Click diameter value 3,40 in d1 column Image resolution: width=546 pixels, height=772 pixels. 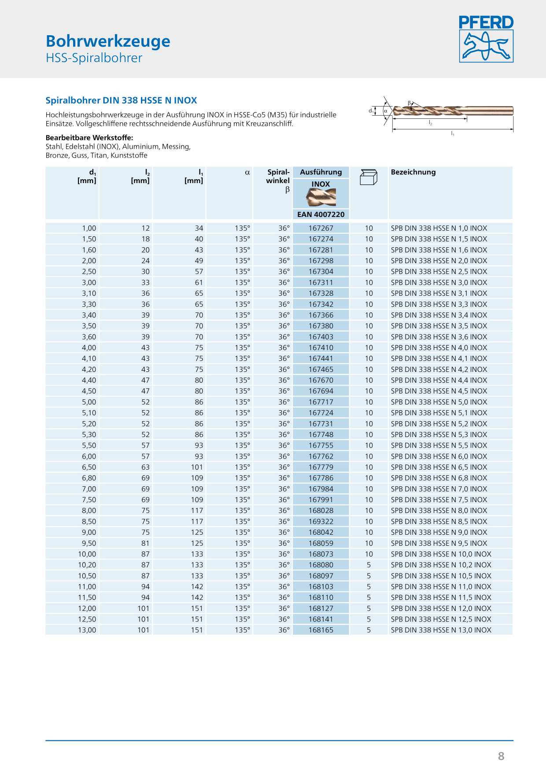coord(89,315)
